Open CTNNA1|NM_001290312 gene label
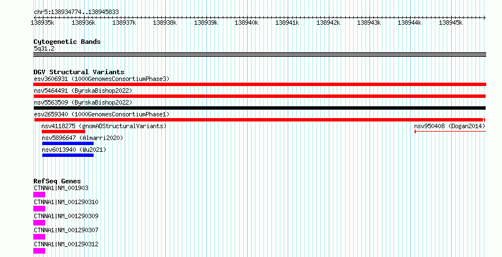Image resolution: width=502 pixels, height=257 pixels. (66, 244)
